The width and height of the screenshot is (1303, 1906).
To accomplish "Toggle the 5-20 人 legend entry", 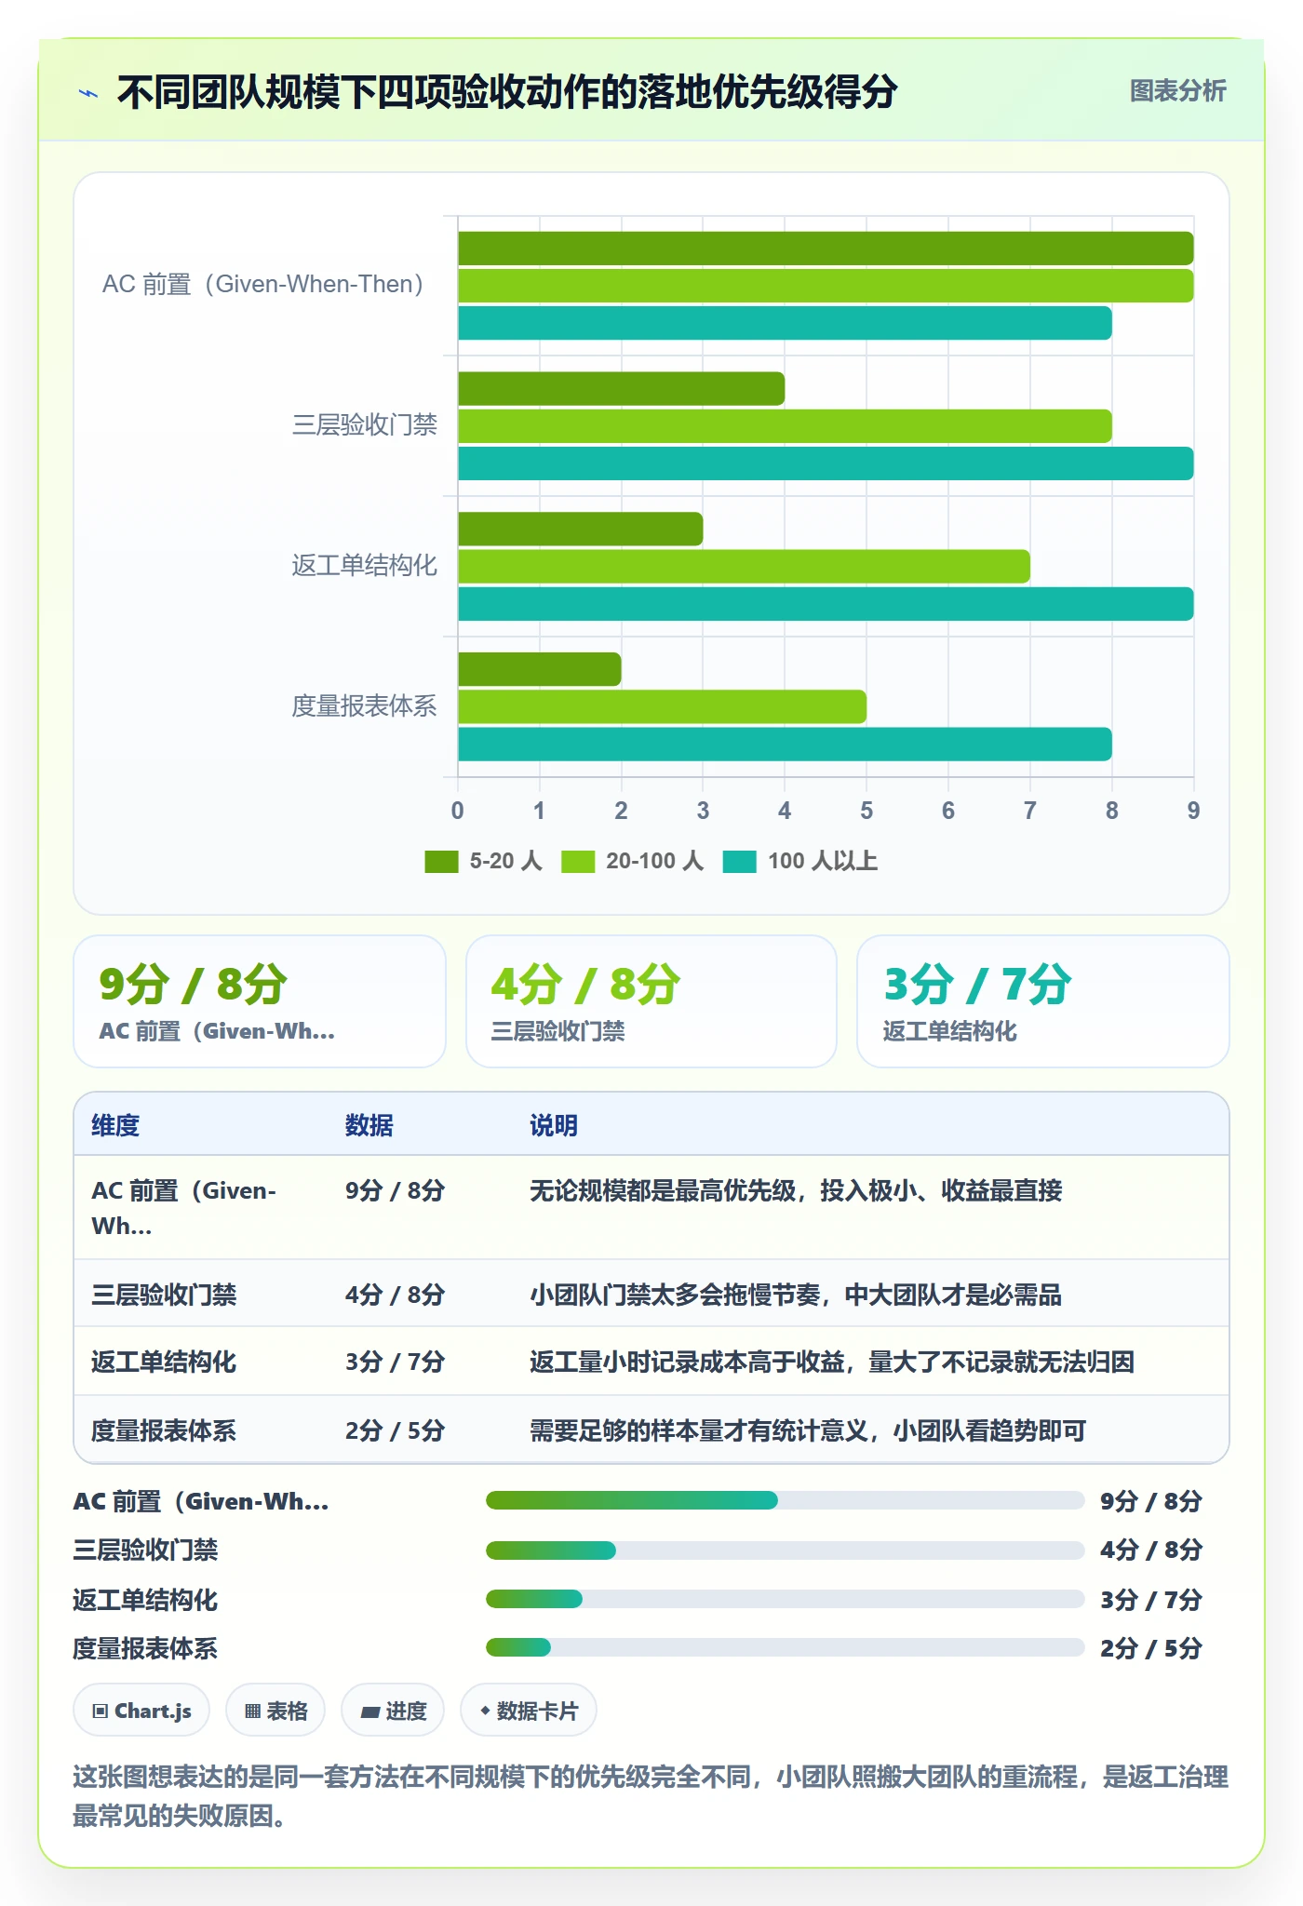I will 483,861.
